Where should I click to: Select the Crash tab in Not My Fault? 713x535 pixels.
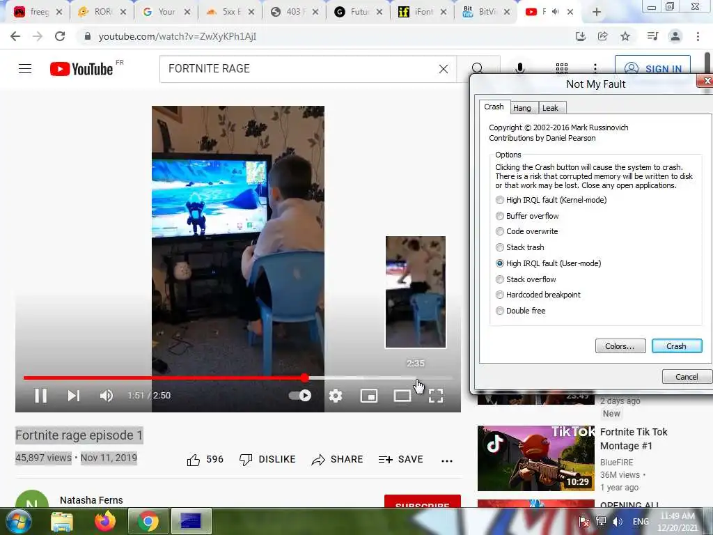494,107
